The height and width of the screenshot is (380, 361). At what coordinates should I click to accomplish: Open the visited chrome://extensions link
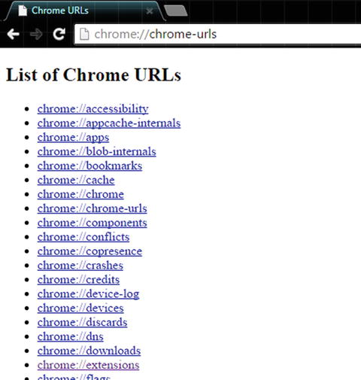[x=88, y=365]
